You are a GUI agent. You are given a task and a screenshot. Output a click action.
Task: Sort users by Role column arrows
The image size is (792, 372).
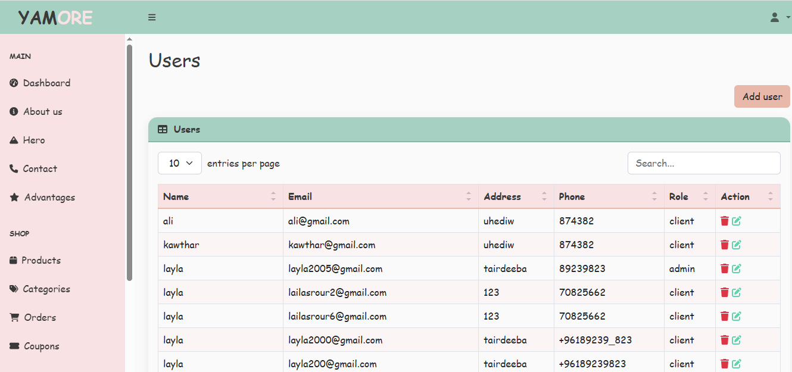click(706, 196)
